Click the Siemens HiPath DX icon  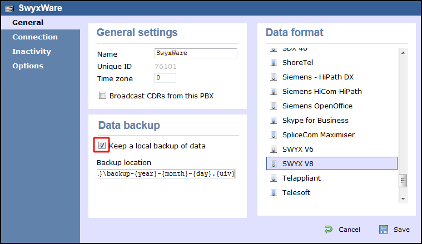coord(274,77)
